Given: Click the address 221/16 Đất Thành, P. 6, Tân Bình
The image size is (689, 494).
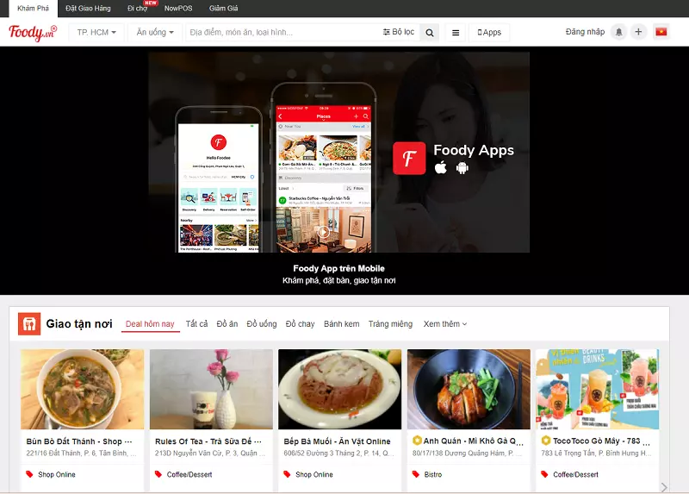Looking at the screenshot, I should [x=81, y=453].
